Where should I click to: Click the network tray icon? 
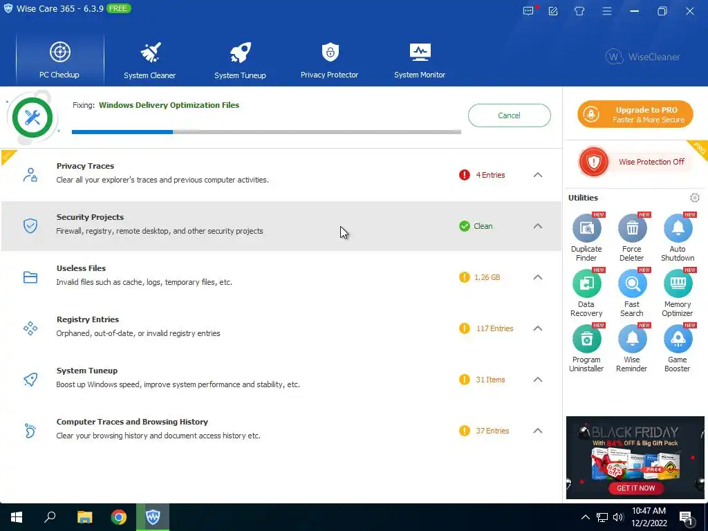602,517
